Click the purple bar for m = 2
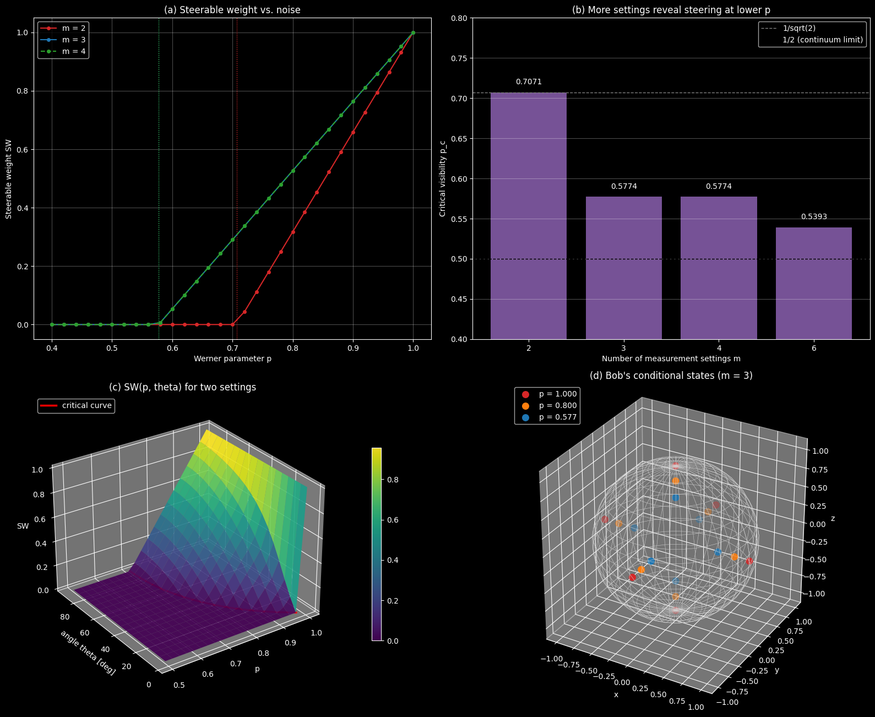This screenshot has width=875, height=717. [x=529, y=216]
